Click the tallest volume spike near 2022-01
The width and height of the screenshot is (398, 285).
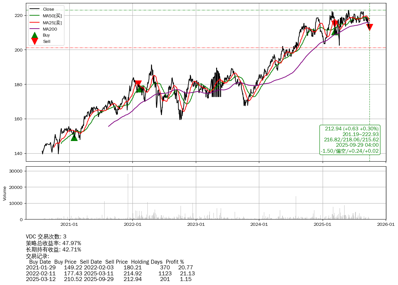coord(128,196)
